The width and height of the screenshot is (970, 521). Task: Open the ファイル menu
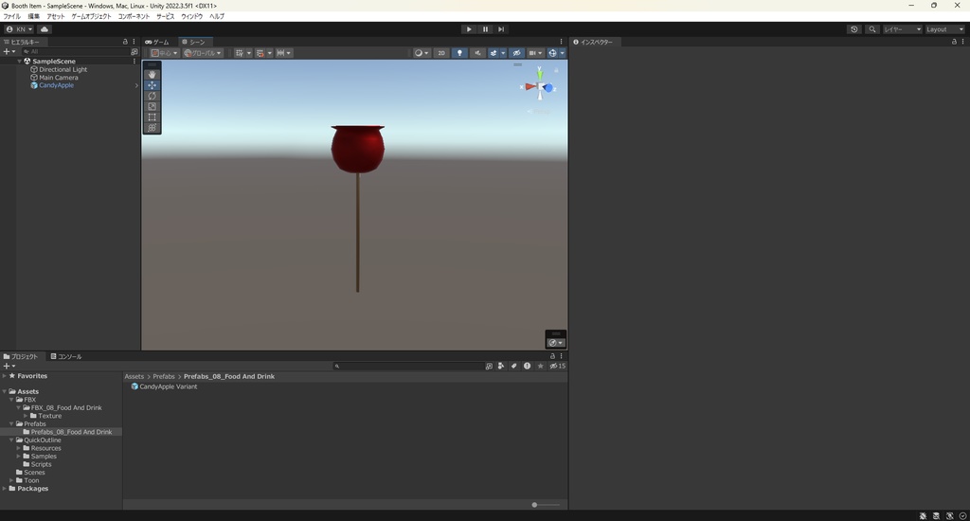pyautogui.click(x=11, y=16)
